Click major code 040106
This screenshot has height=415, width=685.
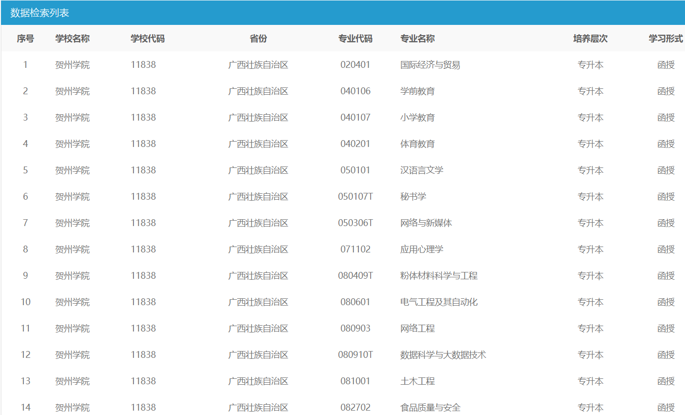click(x=355, y=91)
